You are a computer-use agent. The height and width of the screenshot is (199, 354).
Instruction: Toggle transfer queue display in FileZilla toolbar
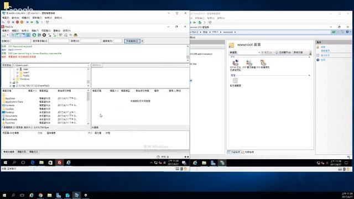[28, 35]
